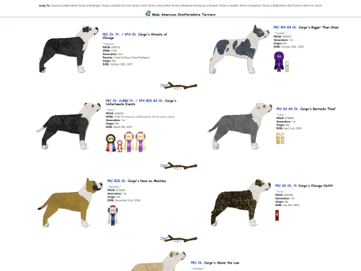This screenshot has height=271, width=361.
Task: Click the VPA blue-red rosette under Unfortunate Events
Action: point(111,143)
